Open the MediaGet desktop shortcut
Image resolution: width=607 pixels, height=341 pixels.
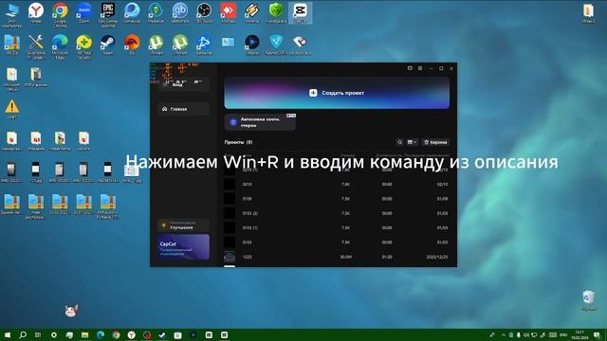[x=156, y=12]
